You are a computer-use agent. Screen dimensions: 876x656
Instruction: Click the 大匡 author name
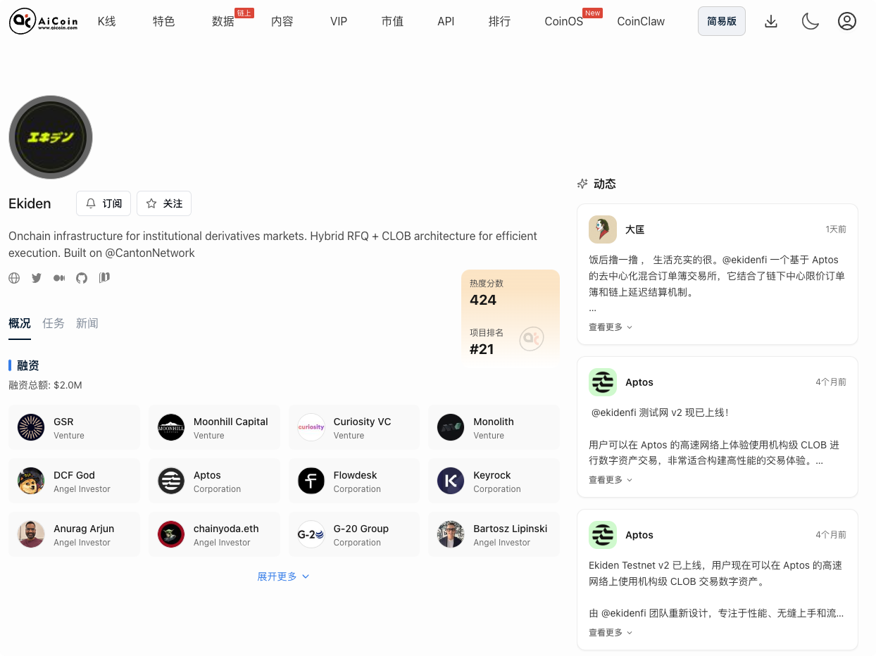click(x=635, y=229)
